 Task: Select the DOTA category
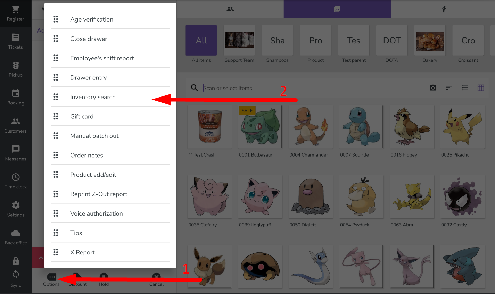pos(392,44)
